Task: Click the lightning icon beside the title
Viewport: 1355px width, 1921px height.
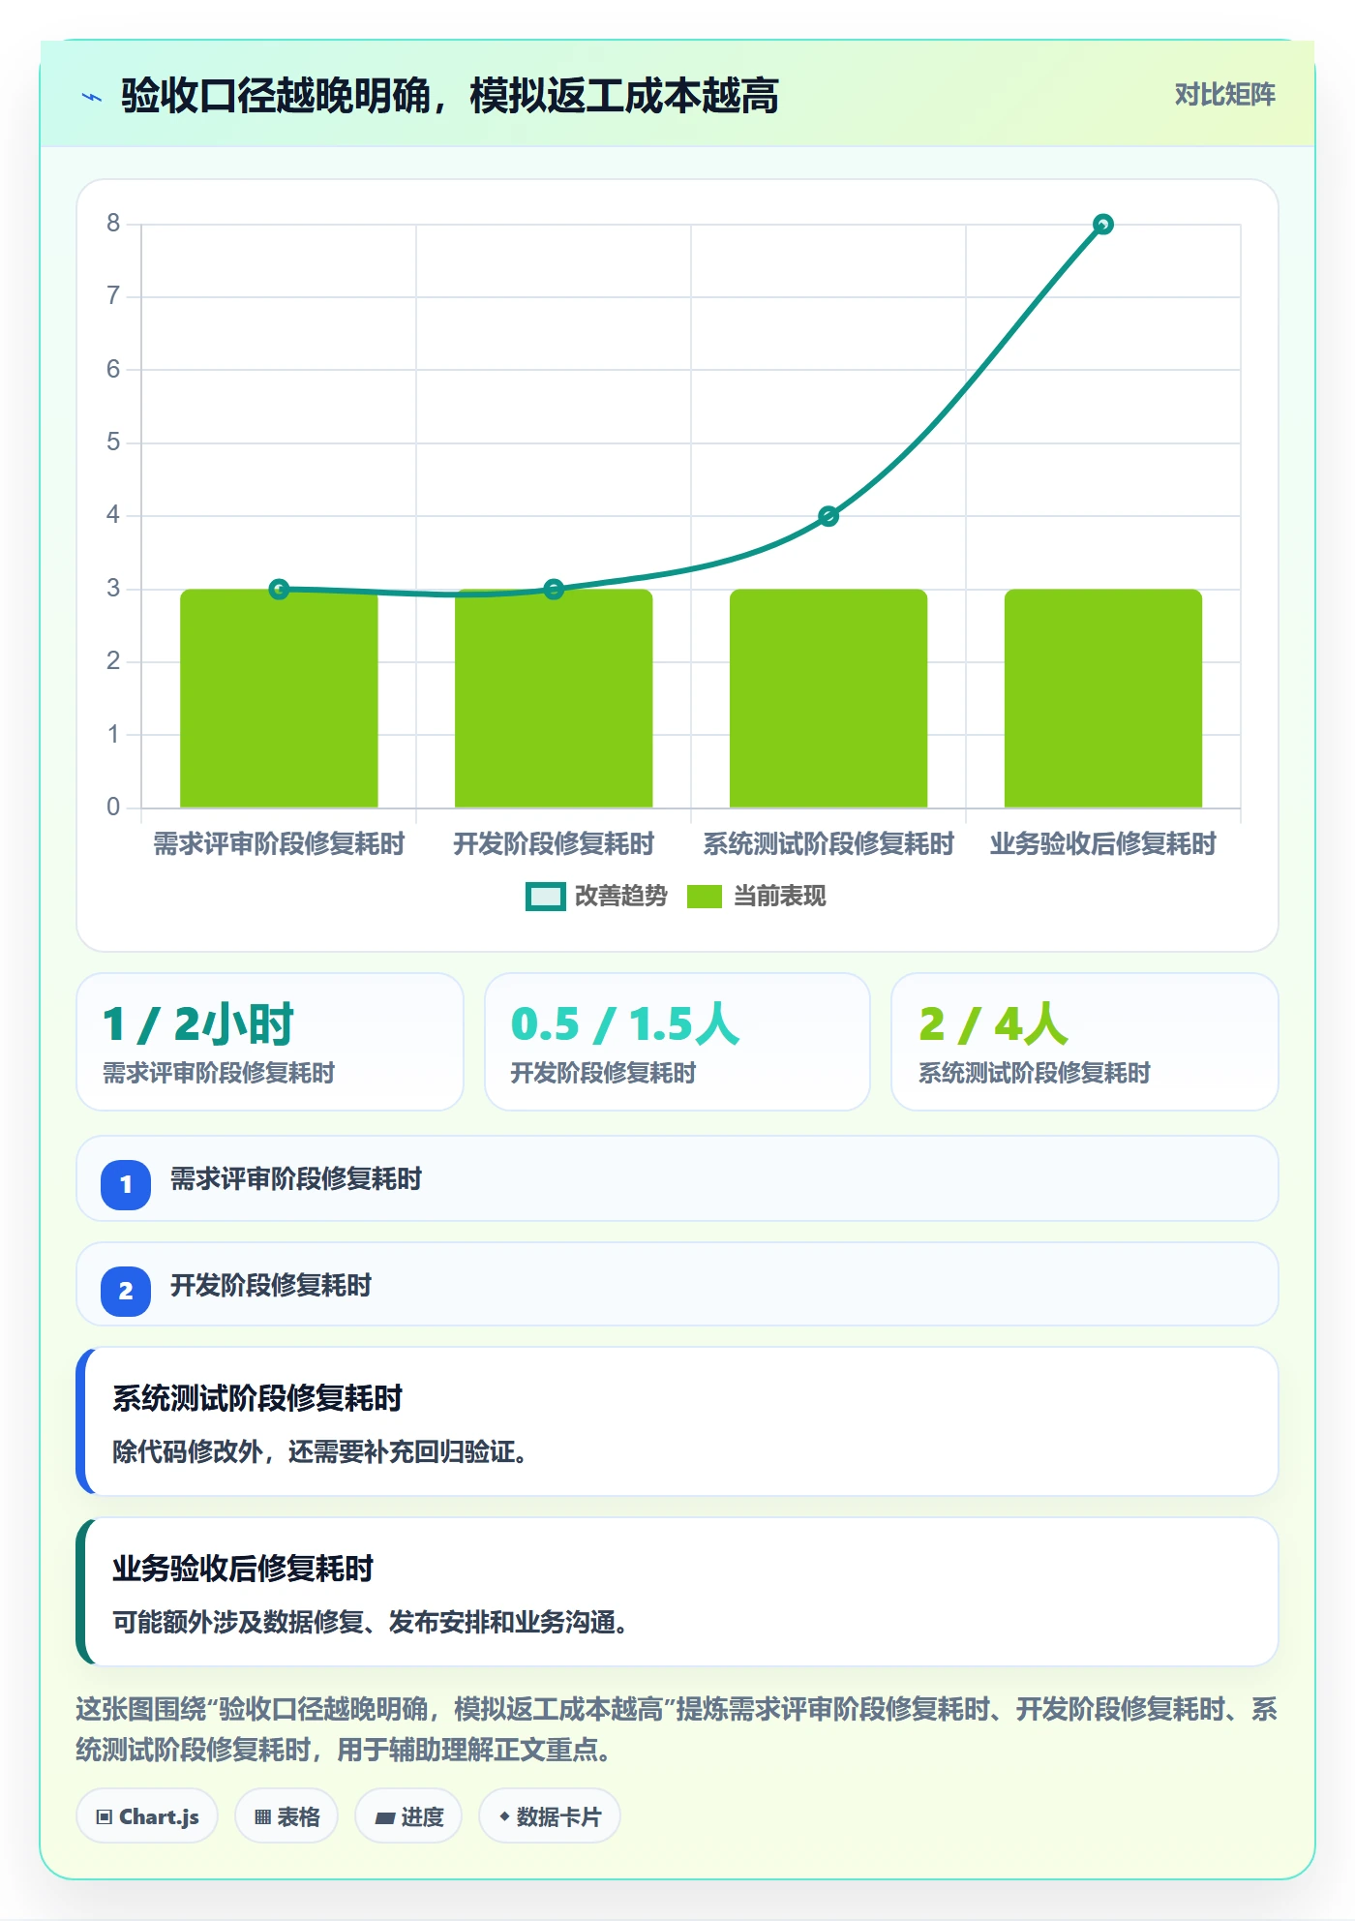Action: tap(92, 97)
